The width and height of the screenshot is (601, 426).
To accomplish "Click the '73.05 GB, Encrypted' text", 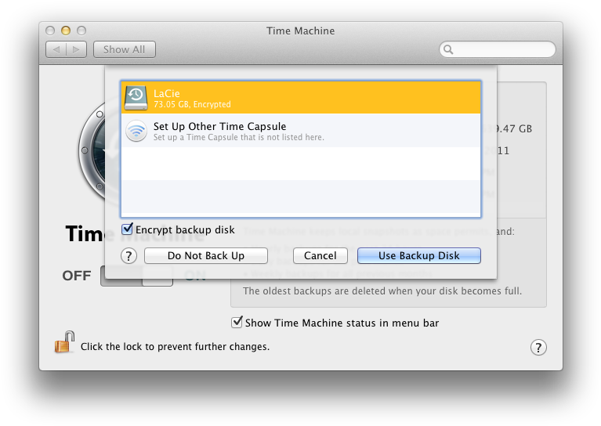I will pyautogui.click(x=192, y=104).
